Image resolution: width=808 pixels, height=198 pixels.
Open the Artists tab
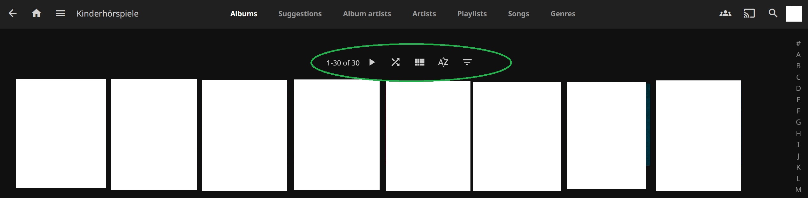click(x=424, y=14)
